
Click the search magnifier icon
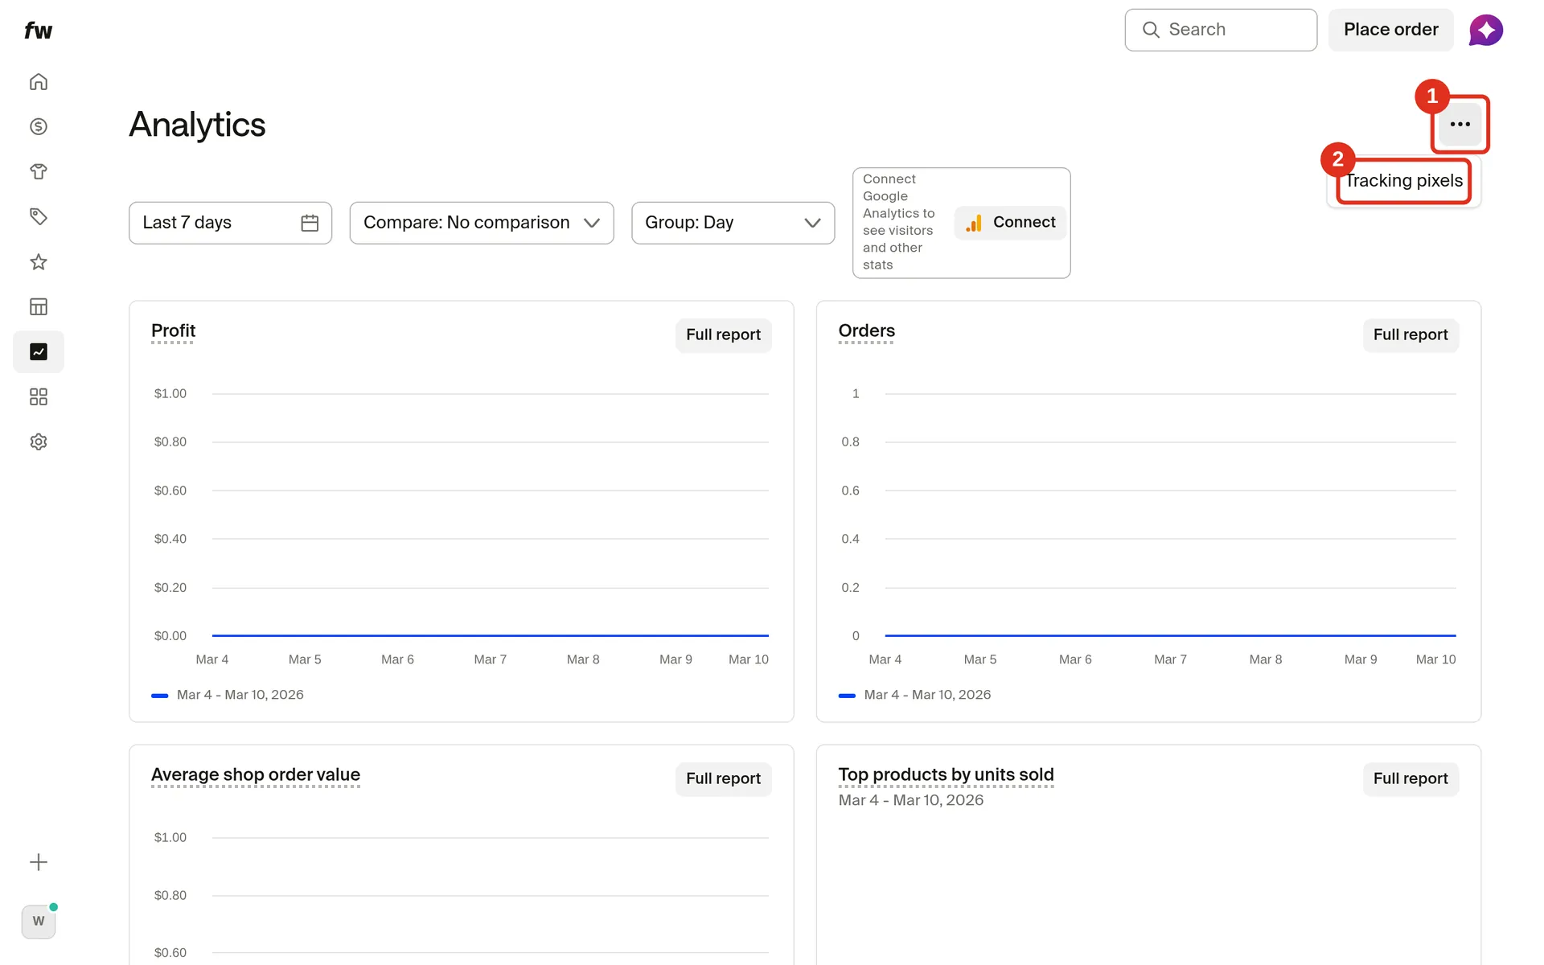[x=1151, y=30]
